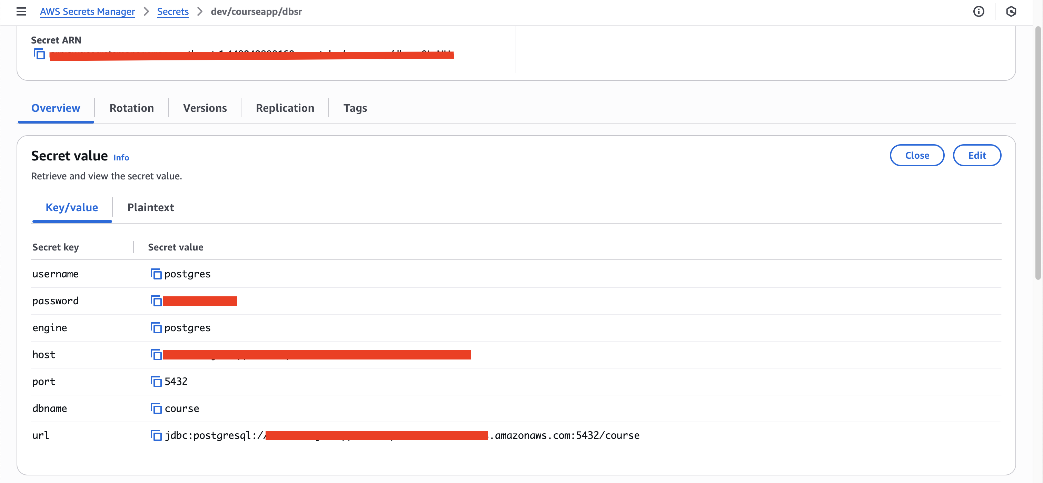This screenshot has height=483, width=1043.
Task: Open the Tags tab
Action: point(355,108)
